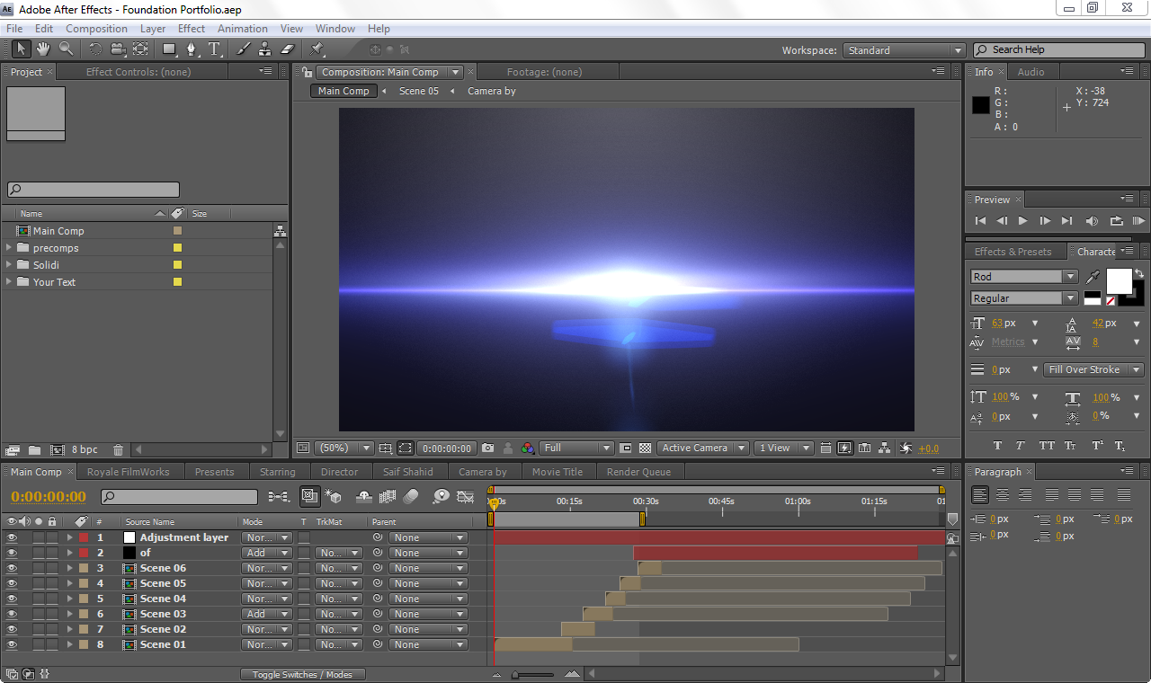Screen dimensions: 1151x683
Task: Open the Animation menu
Action: 242,28
